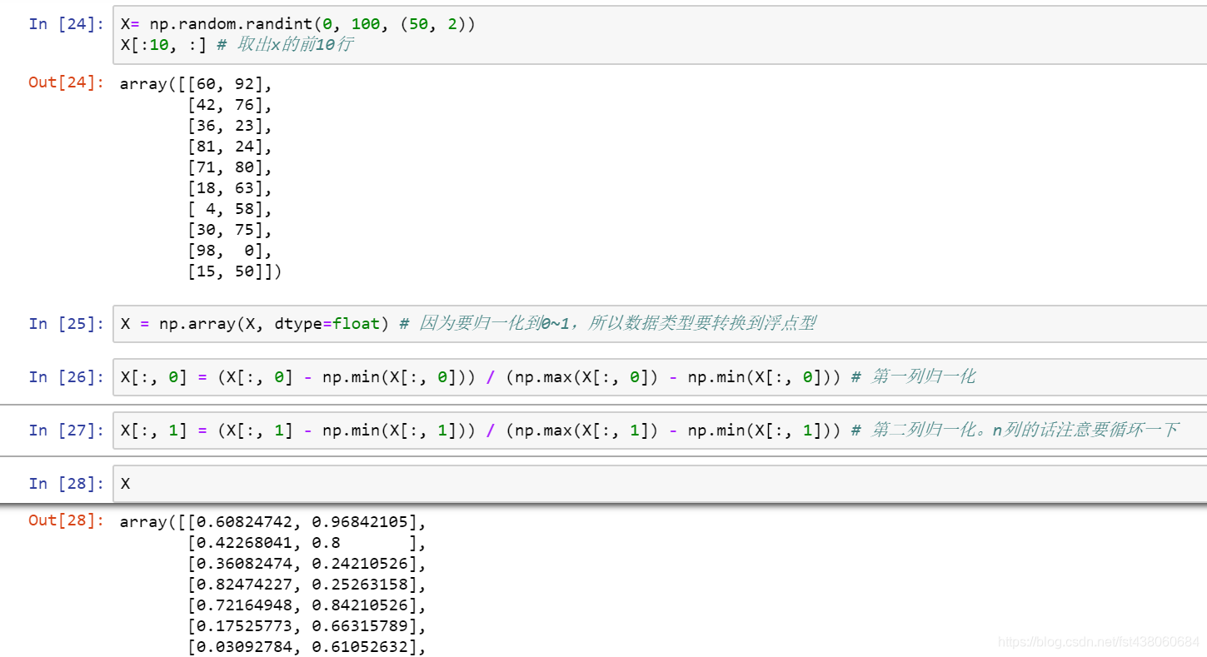Click the In [26] first column normalization cell

660,376
